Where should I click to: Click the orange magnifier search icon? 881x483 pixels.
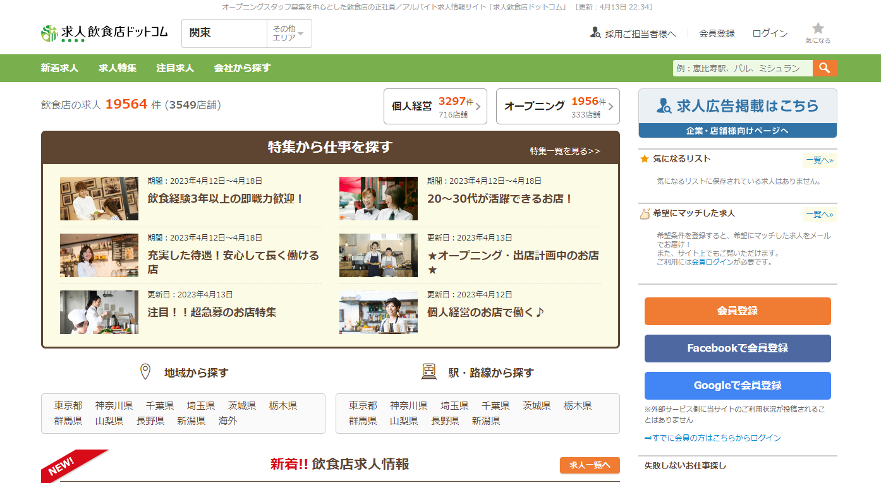click(825, 68)
